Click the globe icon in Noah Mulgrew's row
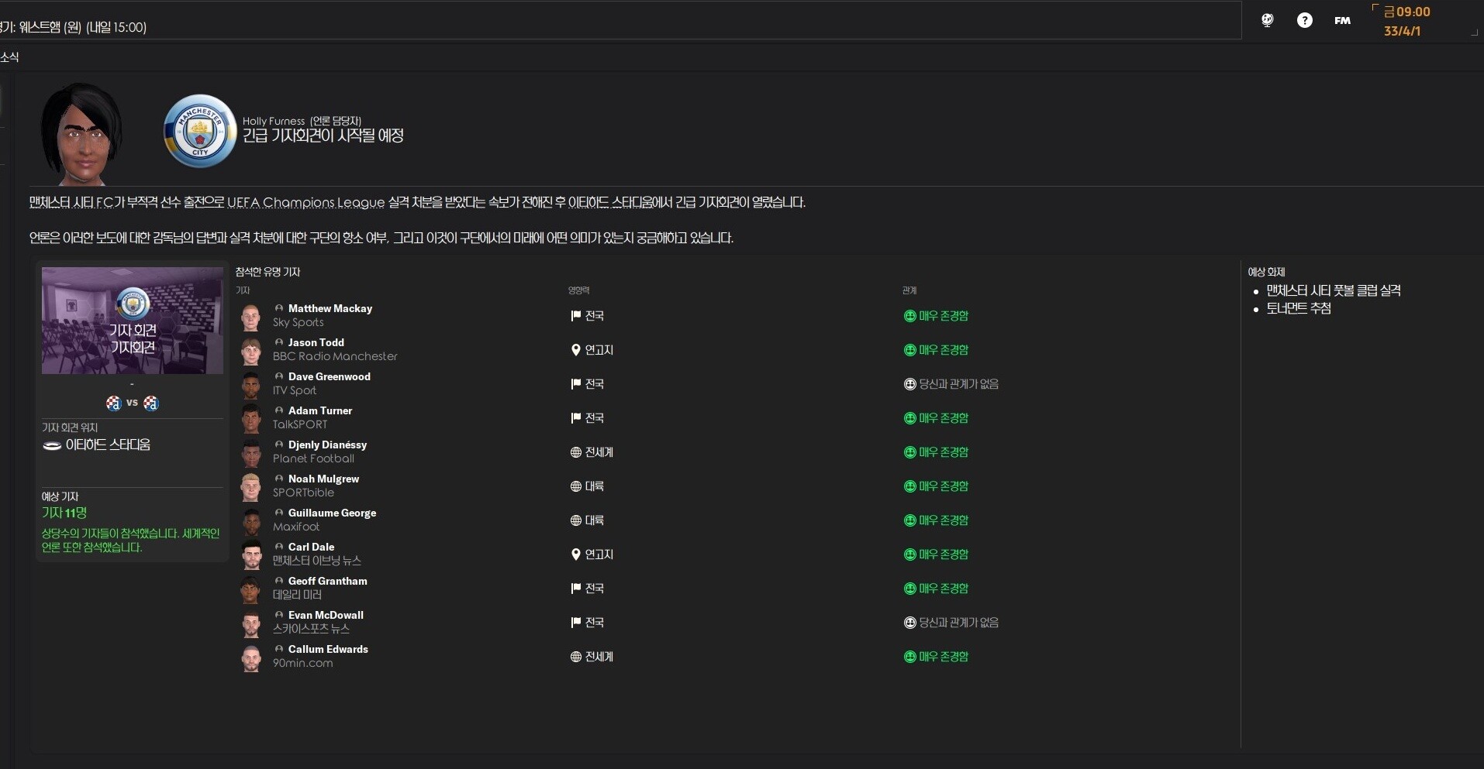 575,486
